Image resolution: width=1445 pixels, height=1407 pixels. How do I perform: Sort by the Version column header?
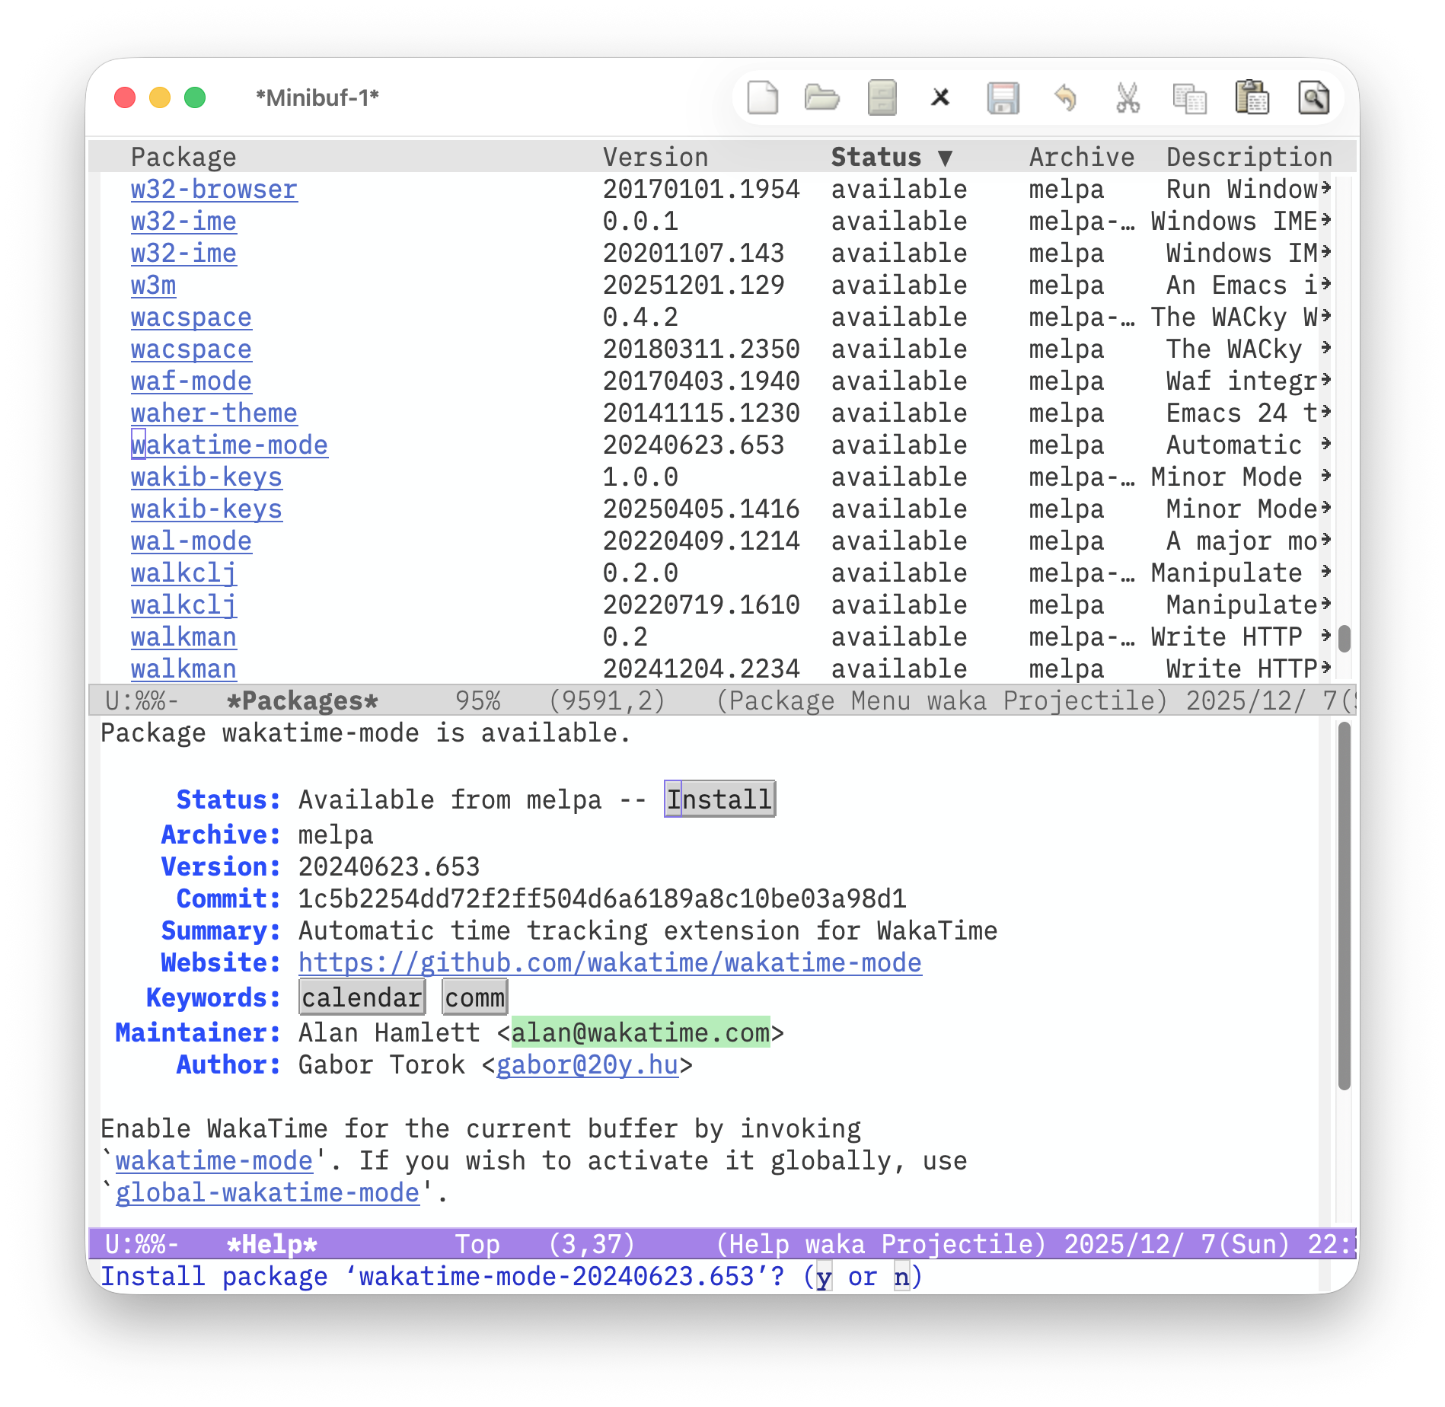(x=656, y=157)
